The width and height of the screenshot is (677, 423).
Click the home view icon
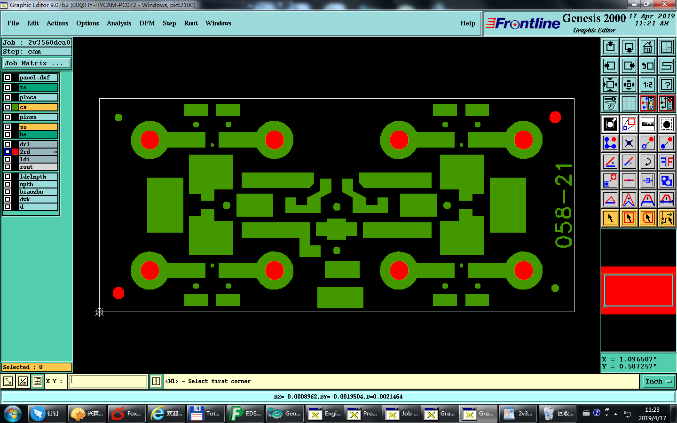pos(648,47)
